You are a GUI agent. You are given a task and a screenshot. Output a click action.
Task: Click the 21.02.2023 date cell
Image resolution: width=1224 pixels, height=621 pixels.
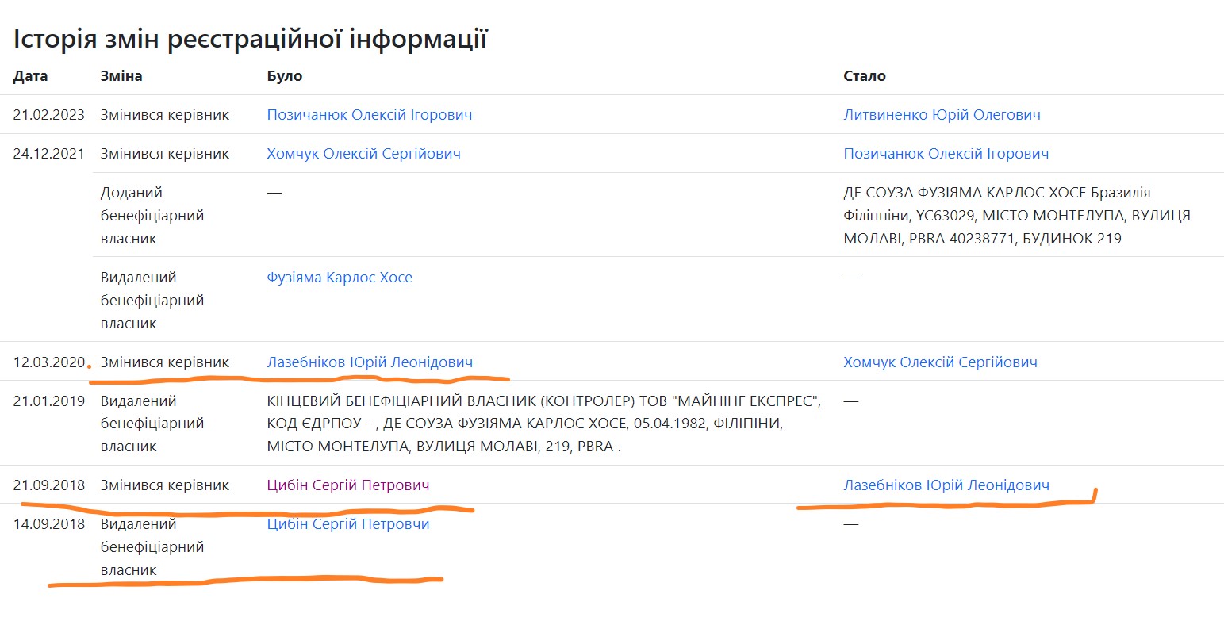(x=48, y=115)
